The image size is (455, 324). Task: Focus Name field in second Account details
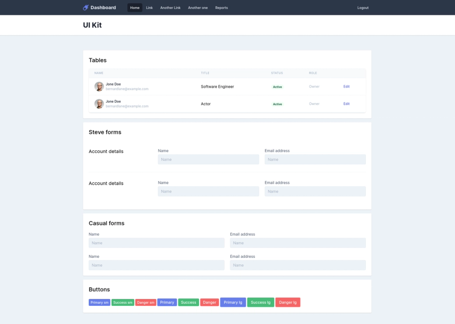point(208,191)
